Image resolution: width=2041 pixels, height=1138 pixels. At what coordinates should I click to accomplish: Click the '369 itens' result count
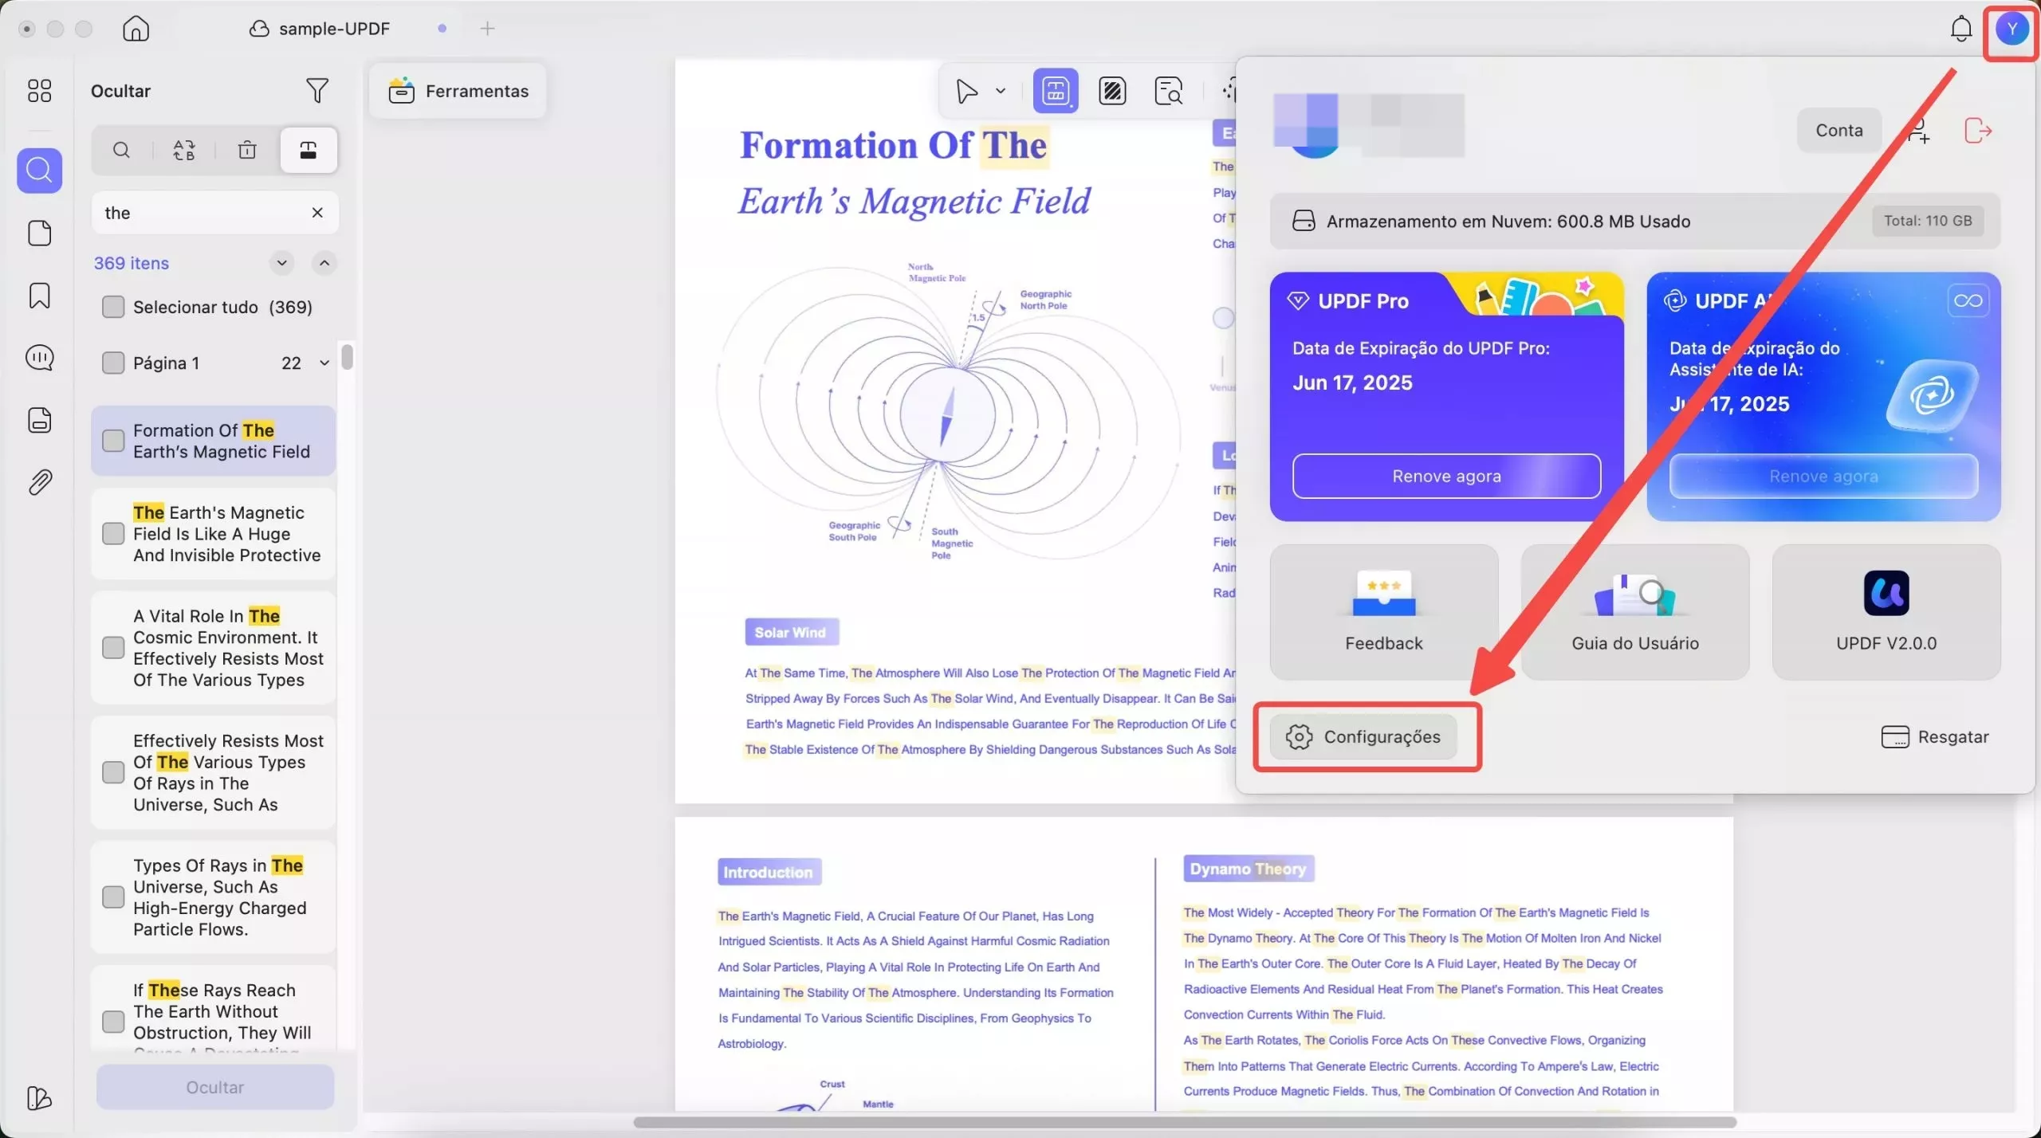[132, 263]
